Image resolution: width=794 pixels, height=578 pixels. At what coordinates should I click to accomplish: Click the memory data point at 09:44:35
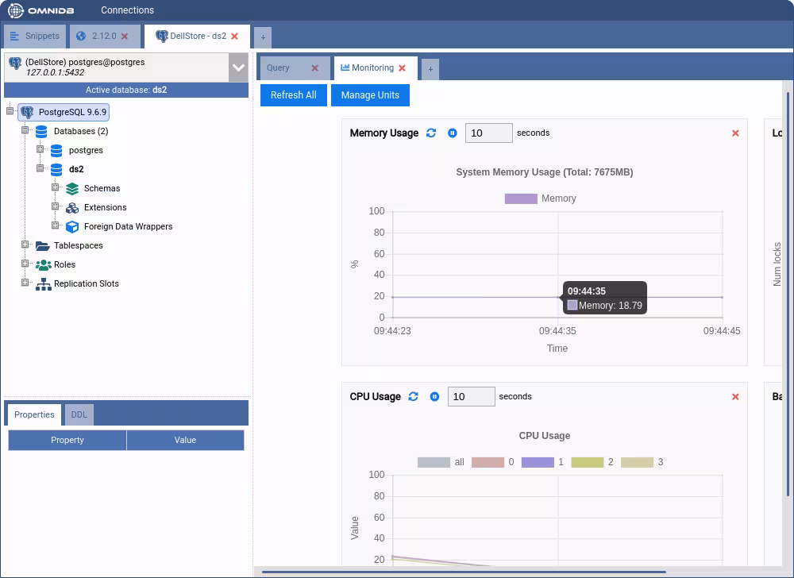click(557, 297)
